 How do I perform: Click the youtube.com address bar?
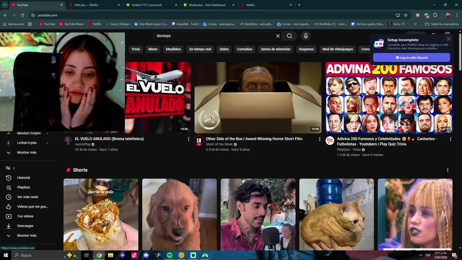(x=213, y=15)
